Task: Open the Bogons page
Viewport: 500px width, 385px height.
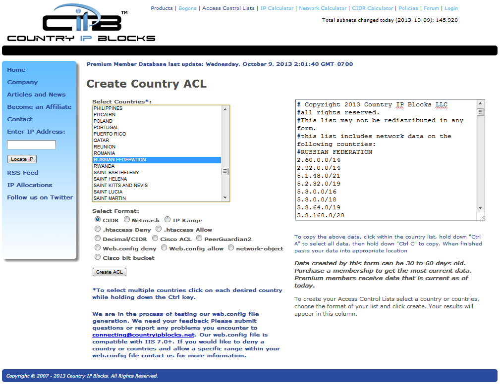Action: (187, 8)
